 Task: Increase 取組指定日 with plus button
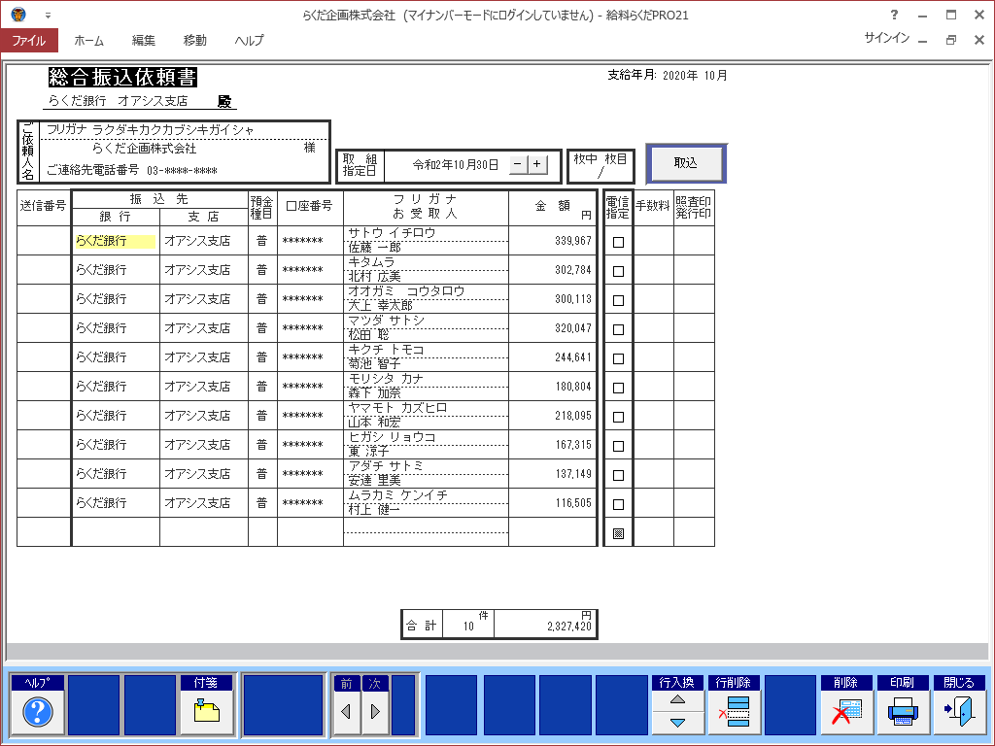coord(536,165)
